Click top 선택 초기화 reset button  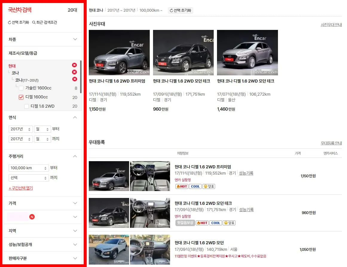point(180,10)
